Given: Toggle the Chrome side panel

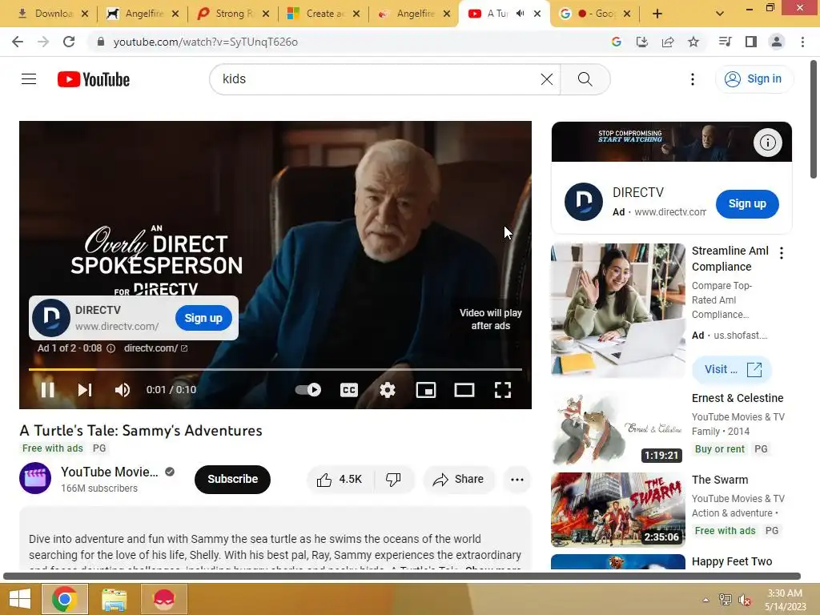Looking at the screenshot, I should tap(751, 42).
